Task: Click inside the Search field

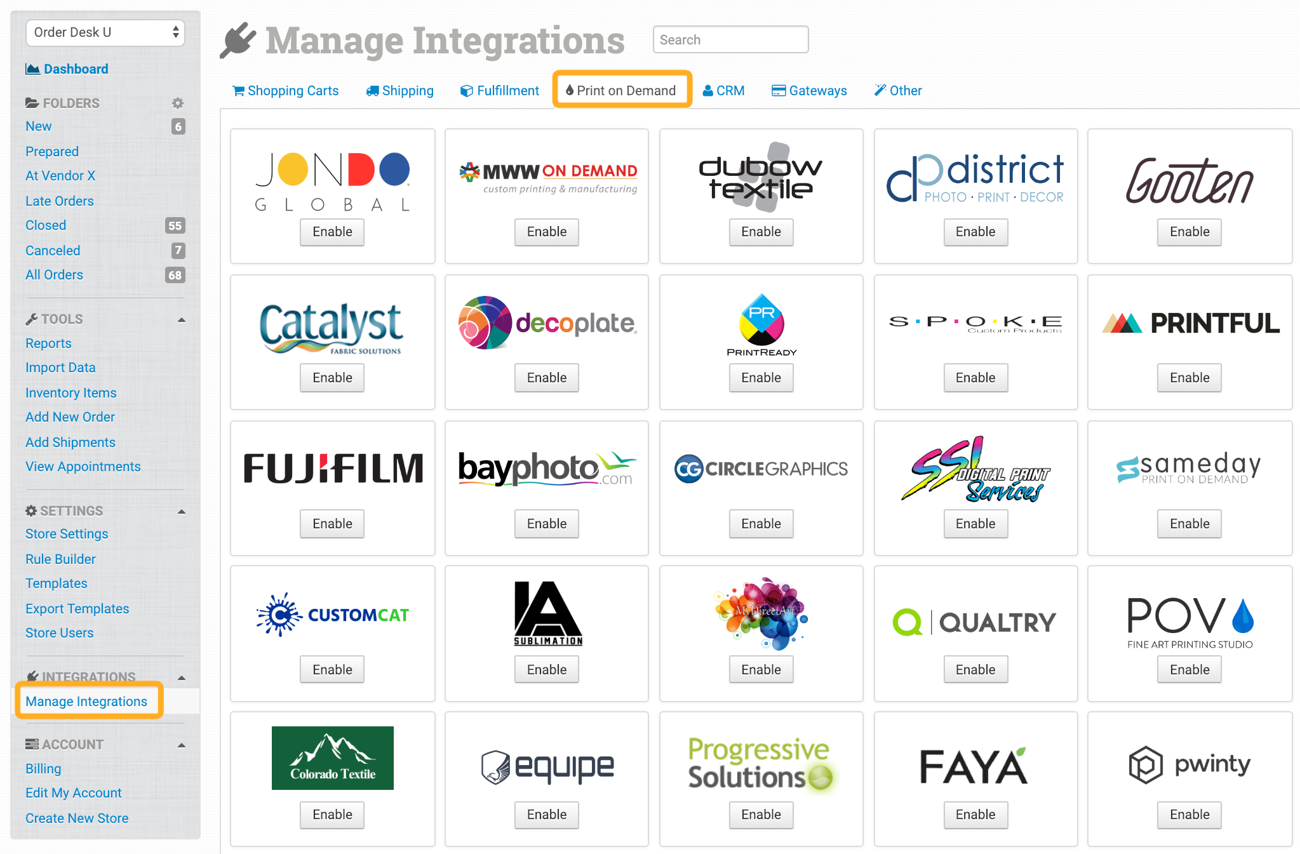Action: 730,39
